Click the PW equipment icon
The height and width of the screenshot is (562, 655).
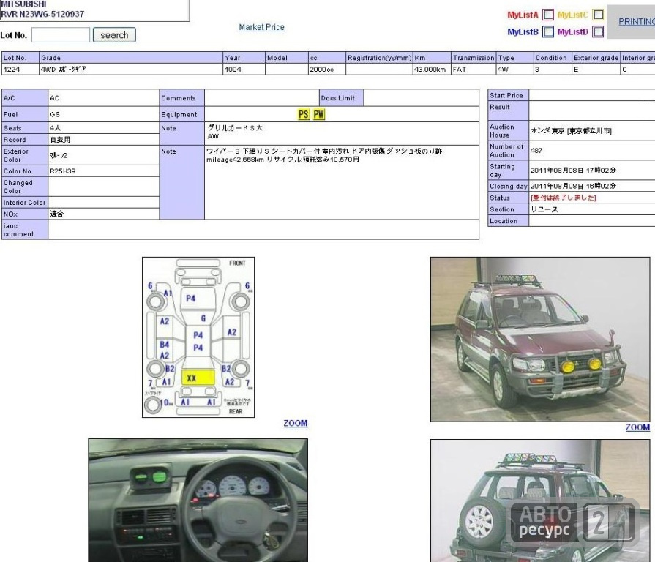(x=319, y=114)
